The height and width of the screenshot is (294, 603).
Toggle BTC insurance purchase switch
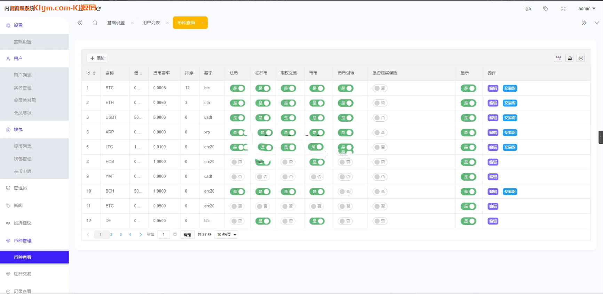[x=380, y=88]
